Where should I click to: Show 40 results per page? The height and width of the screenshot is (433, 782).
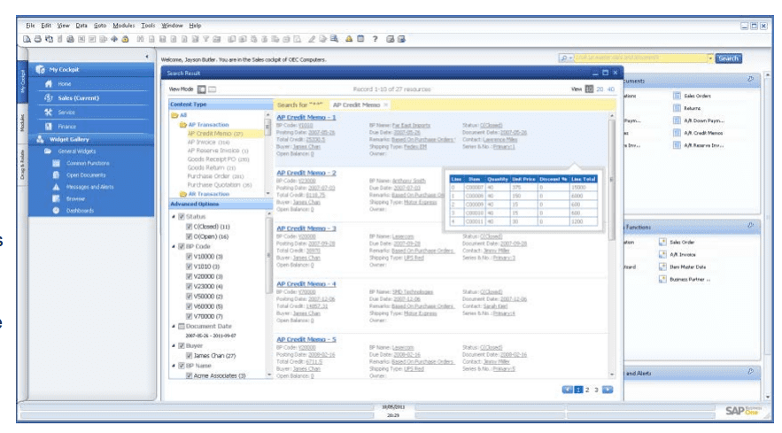point(611,89)
